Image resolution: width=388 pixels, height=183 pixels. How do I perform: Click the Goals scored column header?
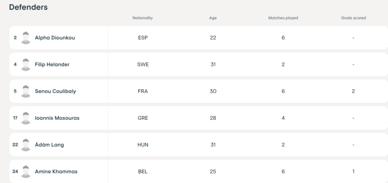tap(354, 18)
